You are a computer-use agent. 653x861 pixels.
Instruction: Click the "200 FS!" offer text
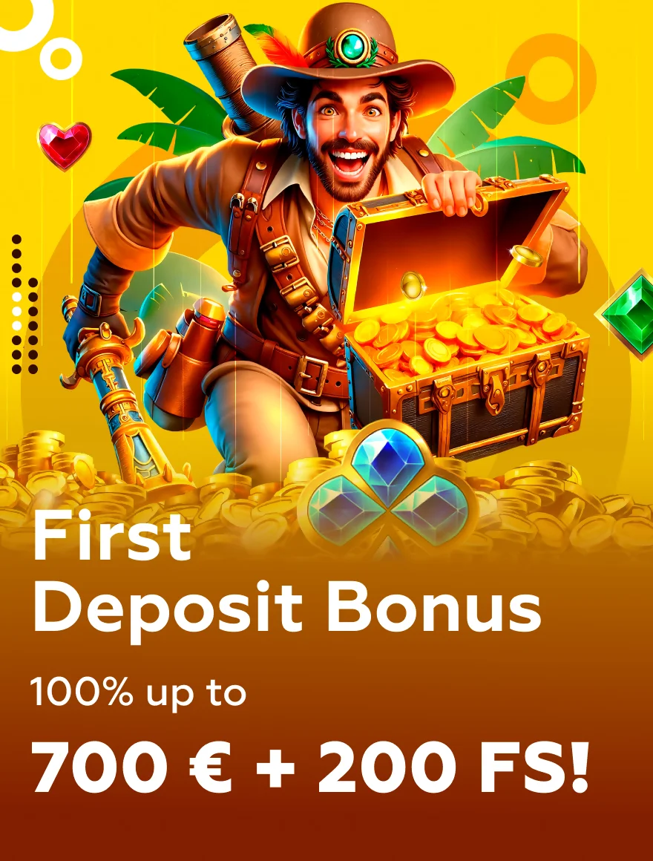click(x=453, y=767)
